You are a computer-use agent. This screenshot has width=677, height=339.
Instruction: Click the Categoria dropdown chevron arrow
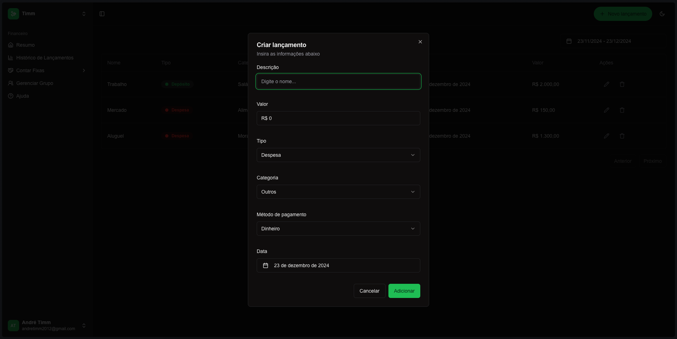click(x=413, y=192)
